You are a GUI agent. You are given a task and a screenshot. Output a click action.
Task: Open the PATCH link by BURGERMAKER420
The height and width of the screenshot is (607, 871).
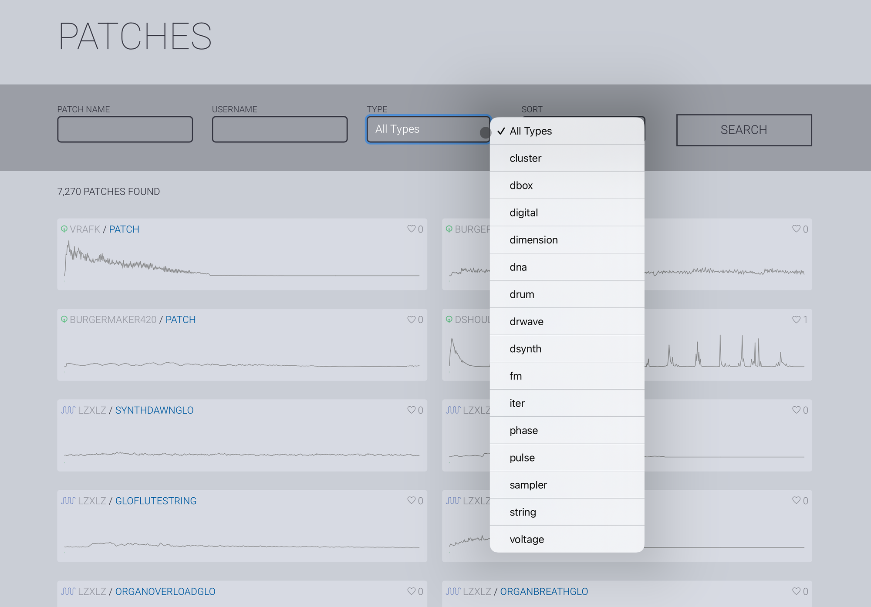(x=181, y=320)
